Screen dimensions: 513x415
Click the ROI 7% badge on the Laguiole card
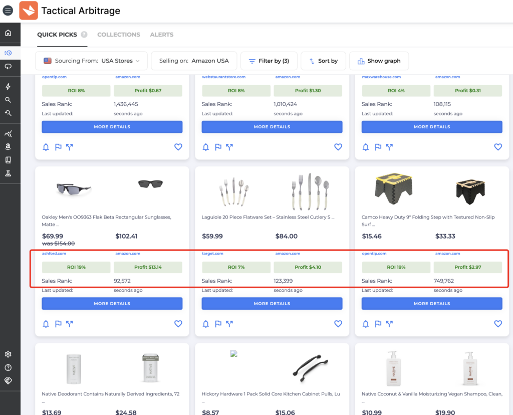[236, 267]
